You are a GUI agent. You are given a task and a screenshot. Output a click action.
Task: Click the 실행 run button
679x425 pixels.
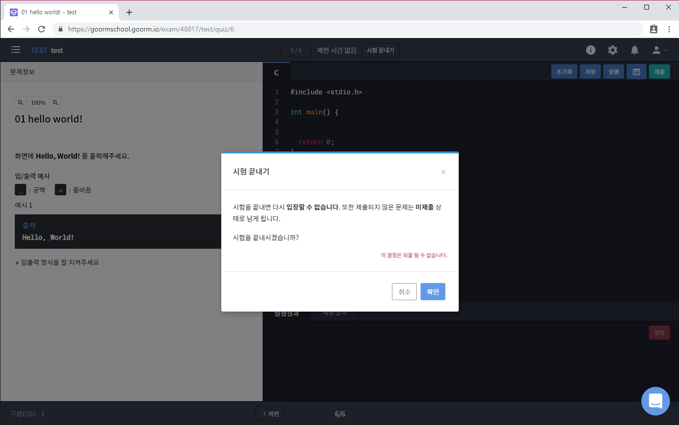613,71
